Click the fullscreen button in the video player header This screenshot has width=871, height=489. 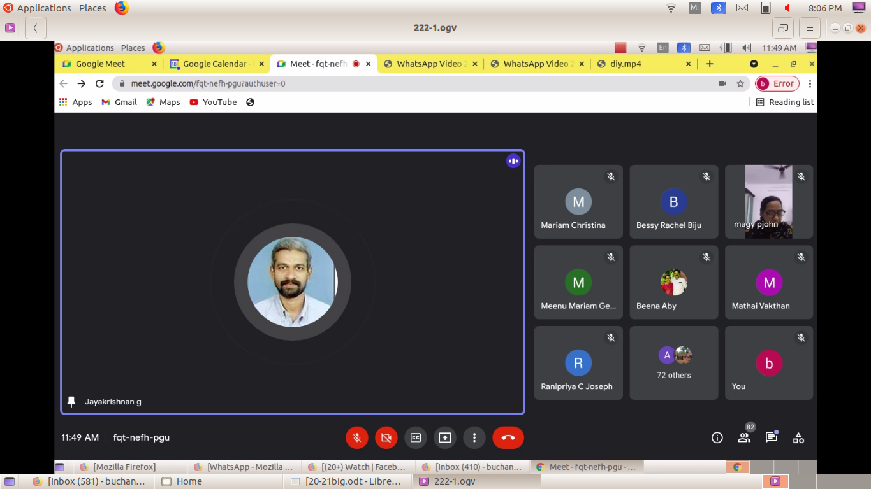782,28
